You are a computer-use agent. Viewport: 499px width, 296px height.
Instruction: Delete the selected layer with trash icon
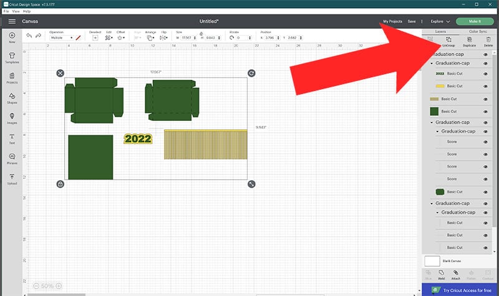click(488, 42)
